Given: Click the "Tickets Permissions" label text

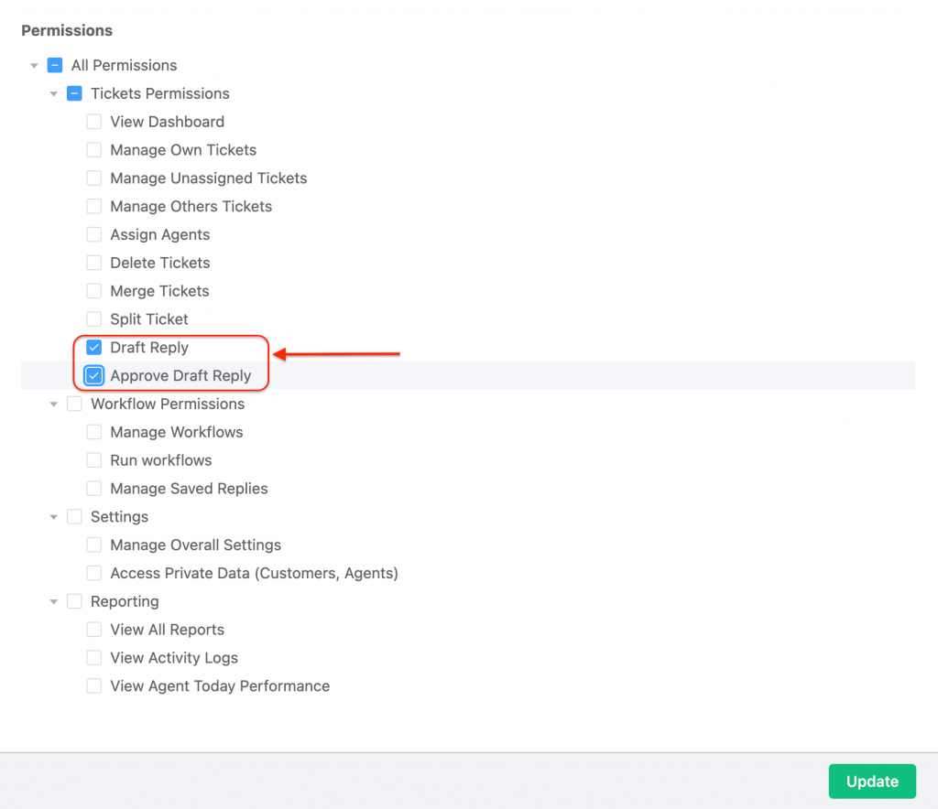Looking at the screenshot, I should (x=159, y=93).
